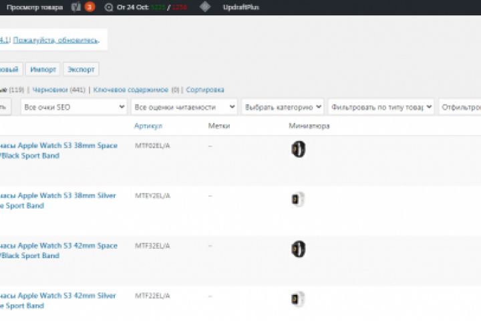The width and height of the screenshot is (481, 321).
Task: Click the orange notification badge showing 3
Action: pyautogui.click(x=90, y=7)
